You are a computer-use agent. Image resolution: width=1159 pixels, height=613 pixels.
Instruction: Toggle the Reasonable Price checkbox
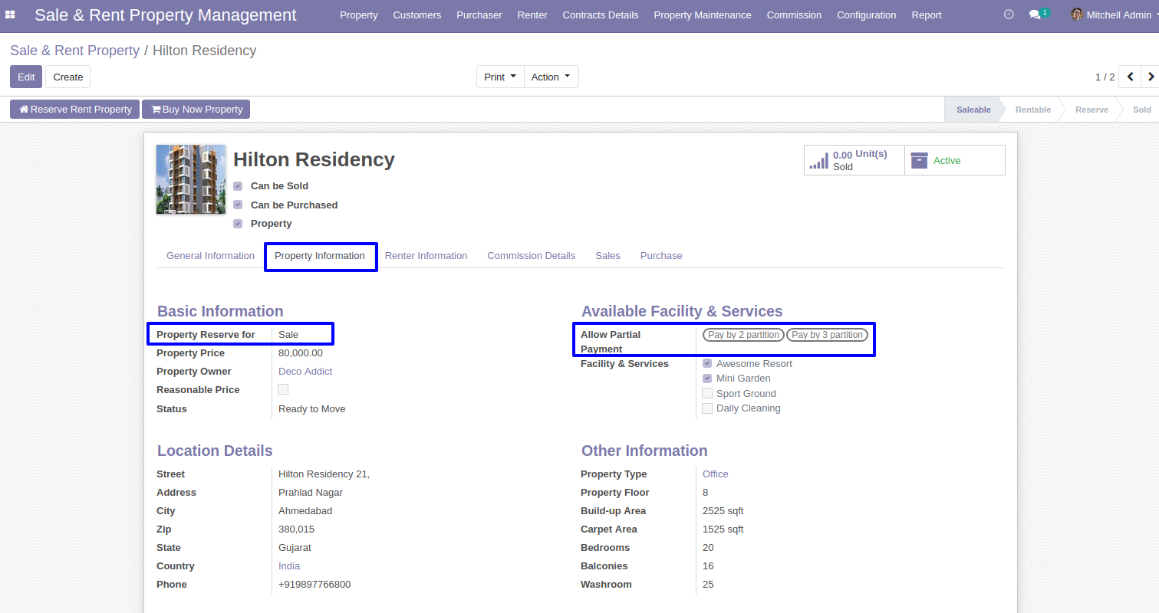pos(283,389)
